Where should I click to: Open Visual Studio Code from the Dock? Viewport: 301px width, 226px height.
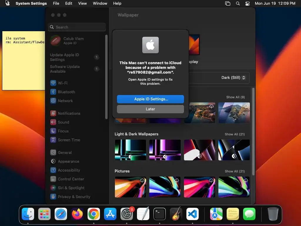pyautogui.click(x=192, y=214)
